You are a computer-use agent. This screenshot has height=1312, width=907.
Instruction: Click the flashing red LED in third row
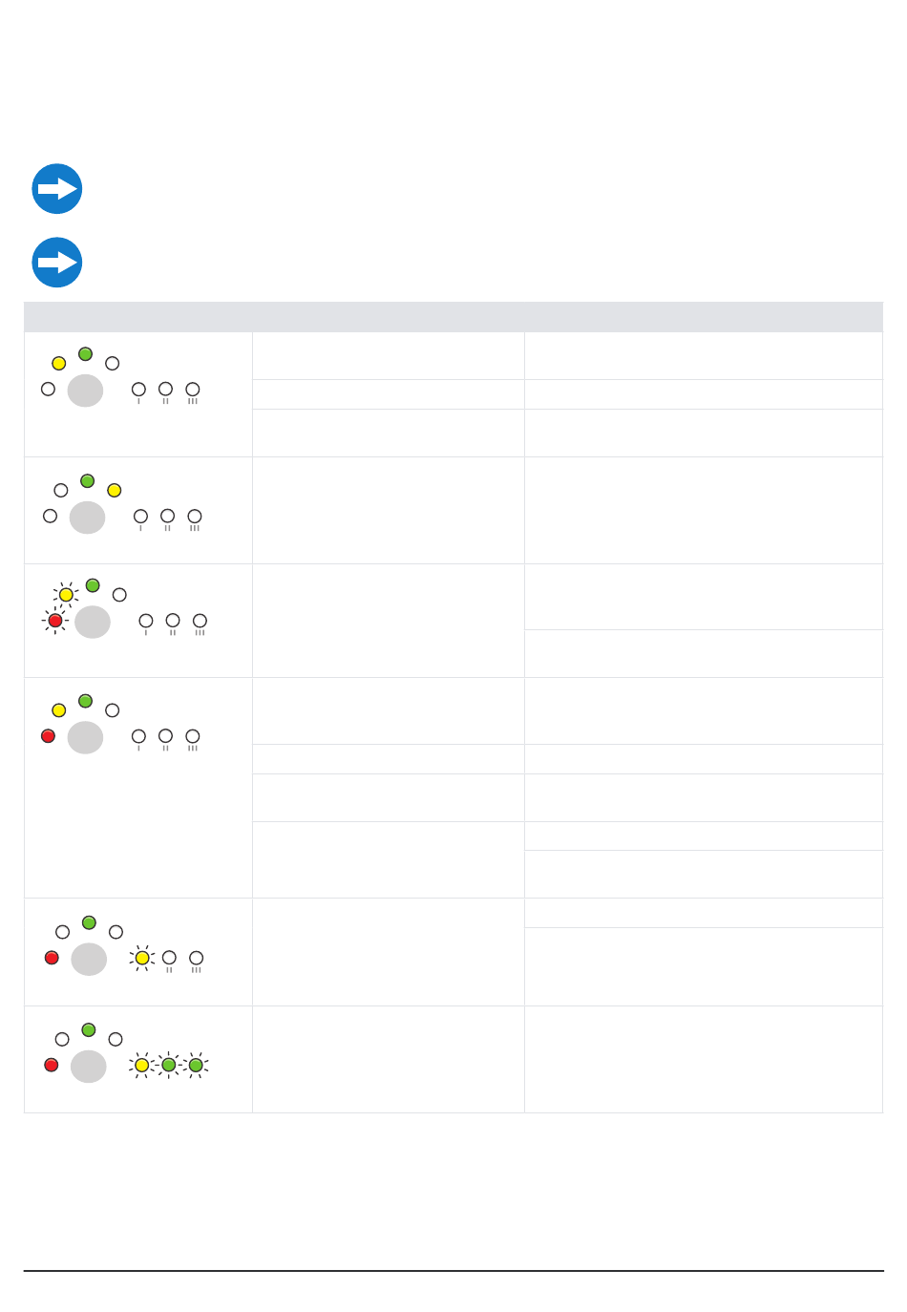pyautogui.click(x=55, y=621)
